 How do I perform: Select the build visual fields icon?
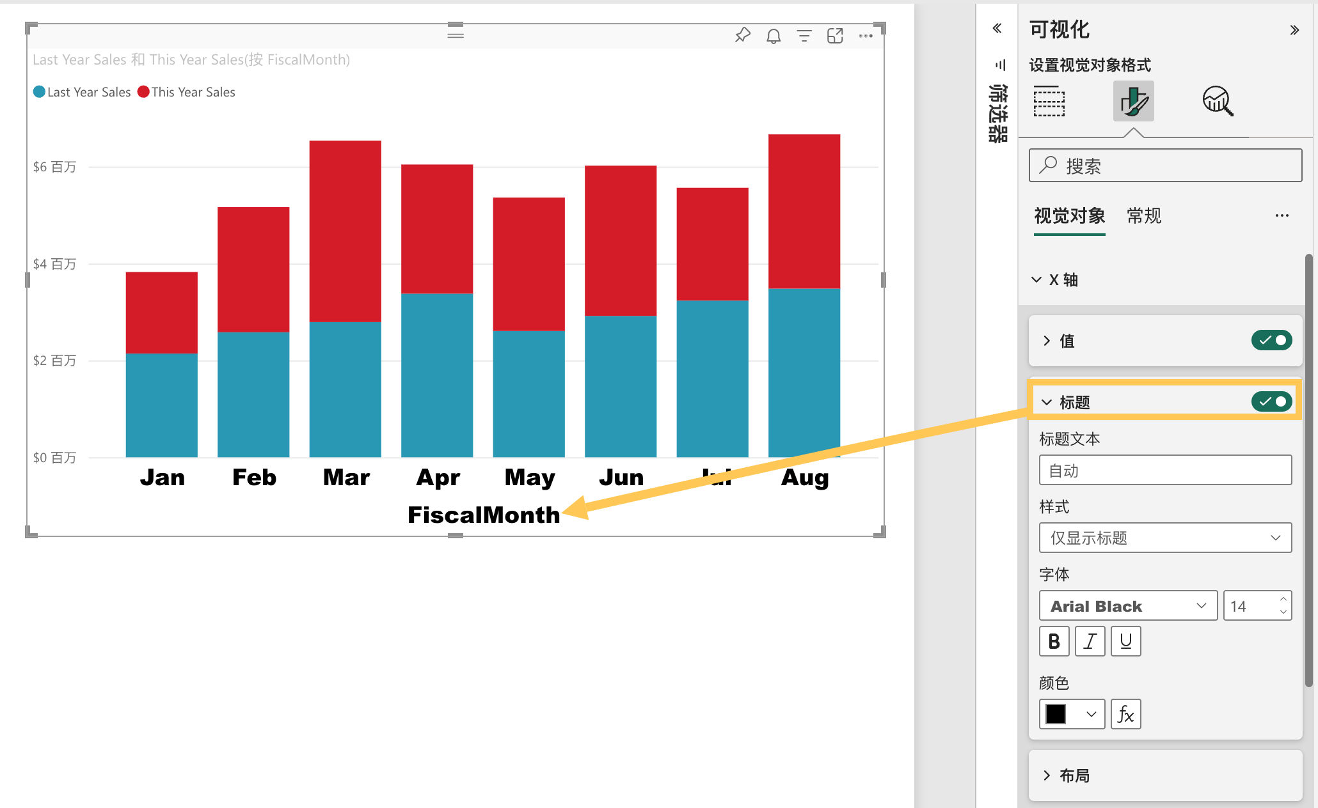click(1049, 101)
